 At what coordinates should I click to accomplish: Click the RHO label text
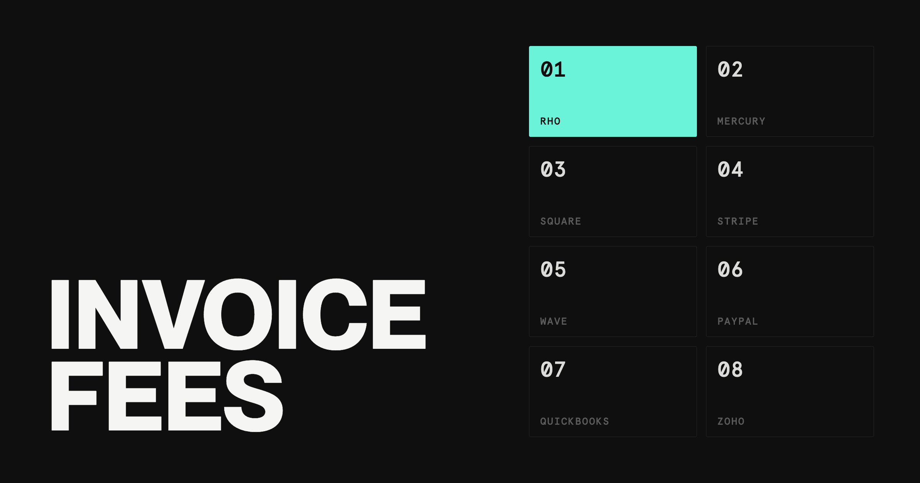[x=550, y=121]
